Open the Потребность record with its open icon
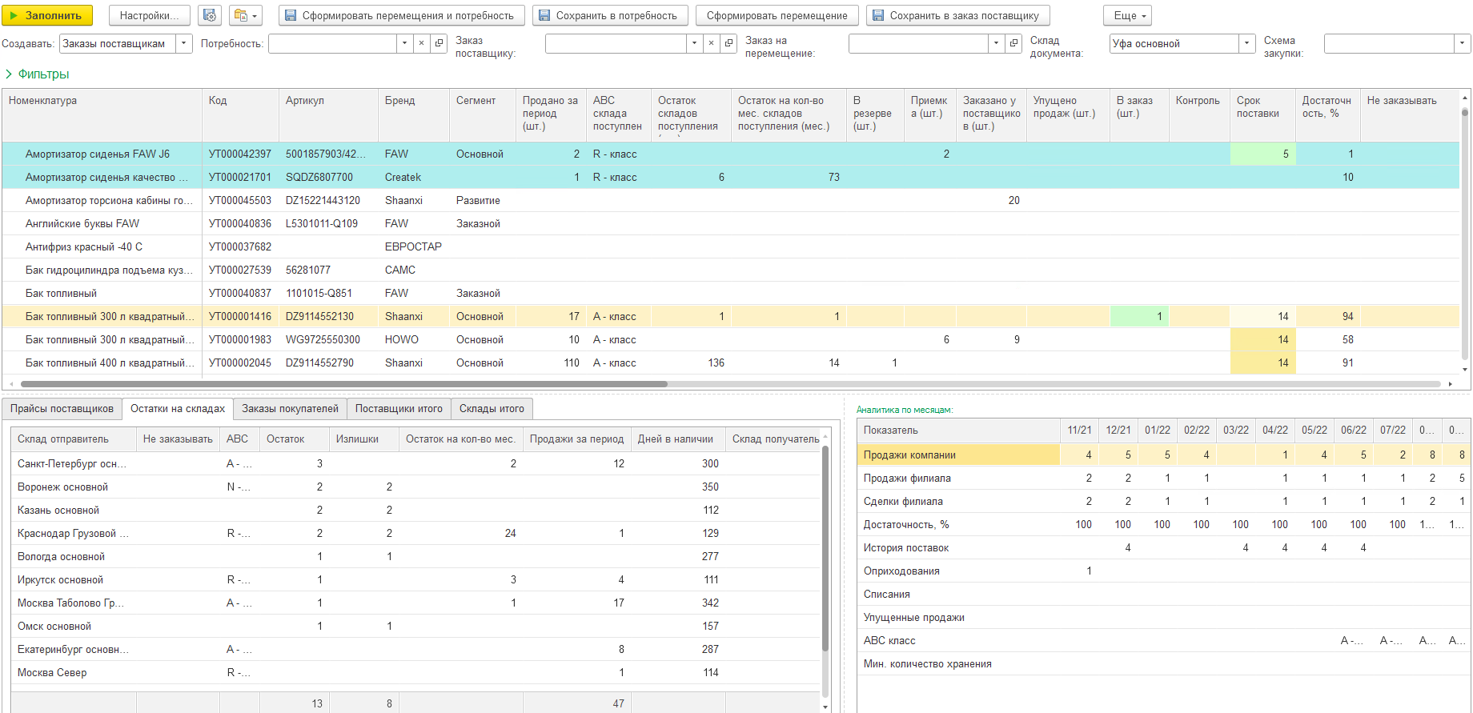 click(439, 43)
